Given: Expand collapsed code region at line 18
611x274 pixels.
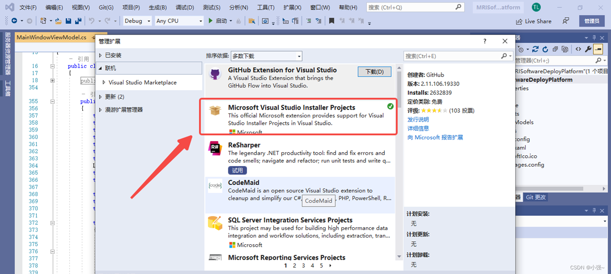Looking at the screenshot, I should (52, 80).
